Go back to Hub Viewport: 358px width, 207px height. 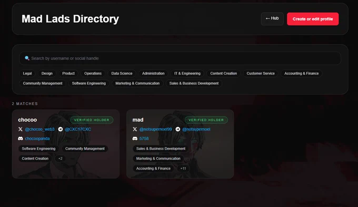click(272, 19)
